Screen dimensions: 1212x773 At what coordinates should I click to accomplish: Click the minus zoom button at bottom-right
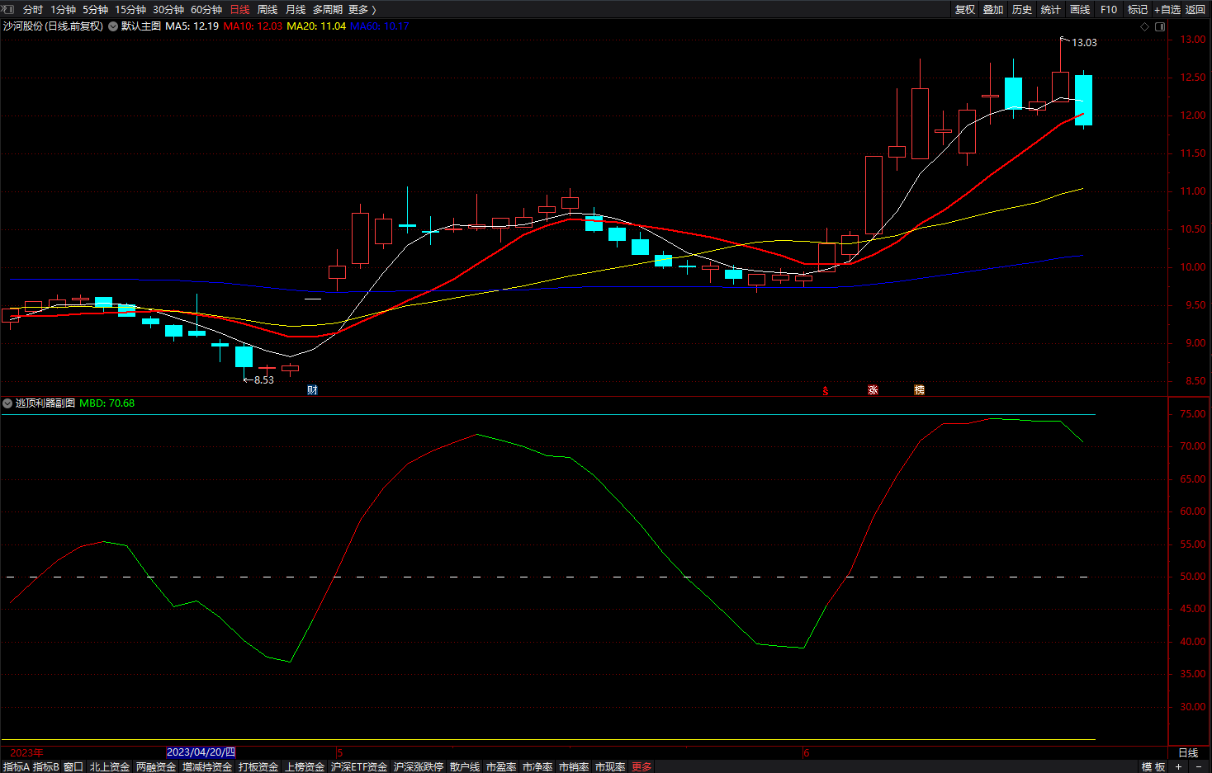[x=1199, y=766]
